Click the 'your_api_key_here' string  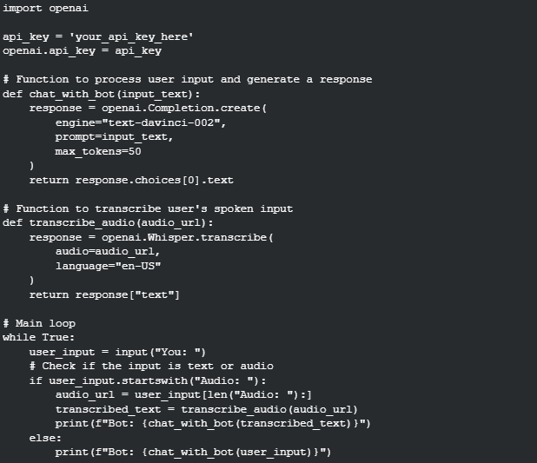point(131,37)
